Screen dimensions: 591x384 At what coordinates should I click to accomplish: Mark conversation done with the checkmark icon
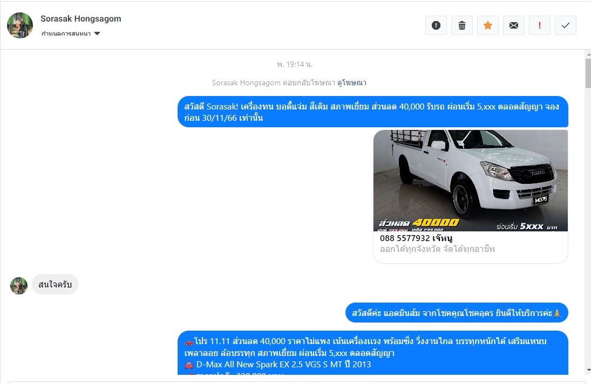point(566,25)
